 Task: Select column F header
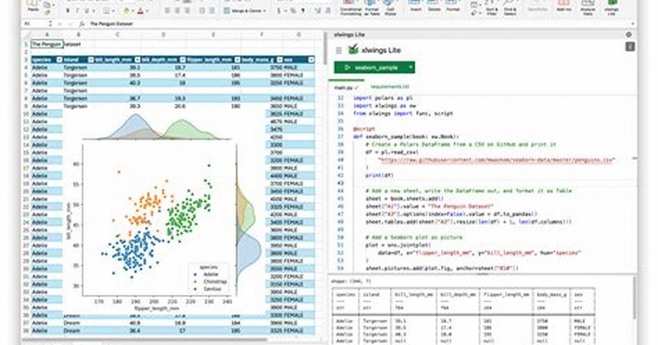coord(262,35)
